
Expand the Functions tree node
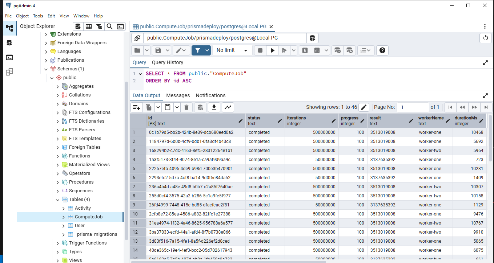click(57, 156)
